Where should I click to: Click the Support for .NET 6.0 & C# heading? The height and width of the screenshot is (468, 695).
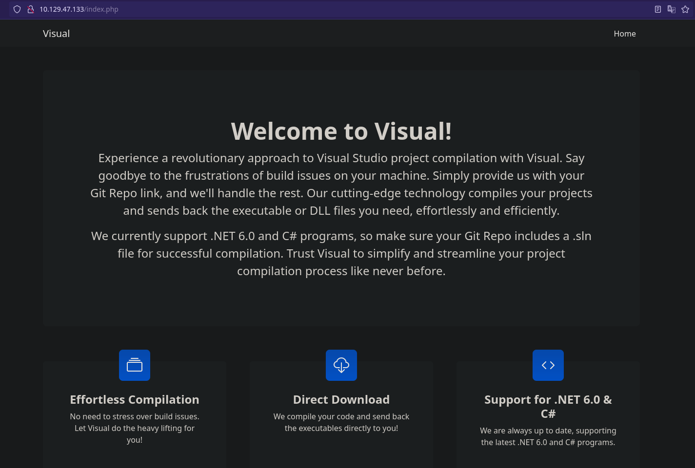pos(548,406)
